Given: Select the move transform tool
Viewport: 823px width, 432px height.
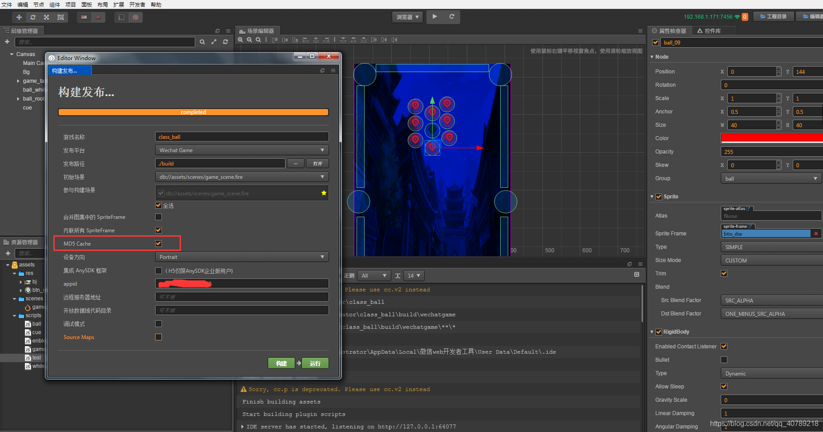Looking at the screenshot, I should pos(19,17).
